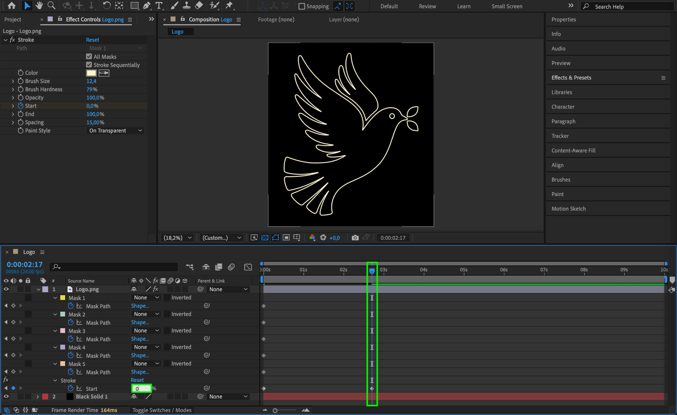The height and width of the screenshot is (415, 677).
Task: Toggle Stroke Sequentially checkbox
Action: [x=89, y=65]
